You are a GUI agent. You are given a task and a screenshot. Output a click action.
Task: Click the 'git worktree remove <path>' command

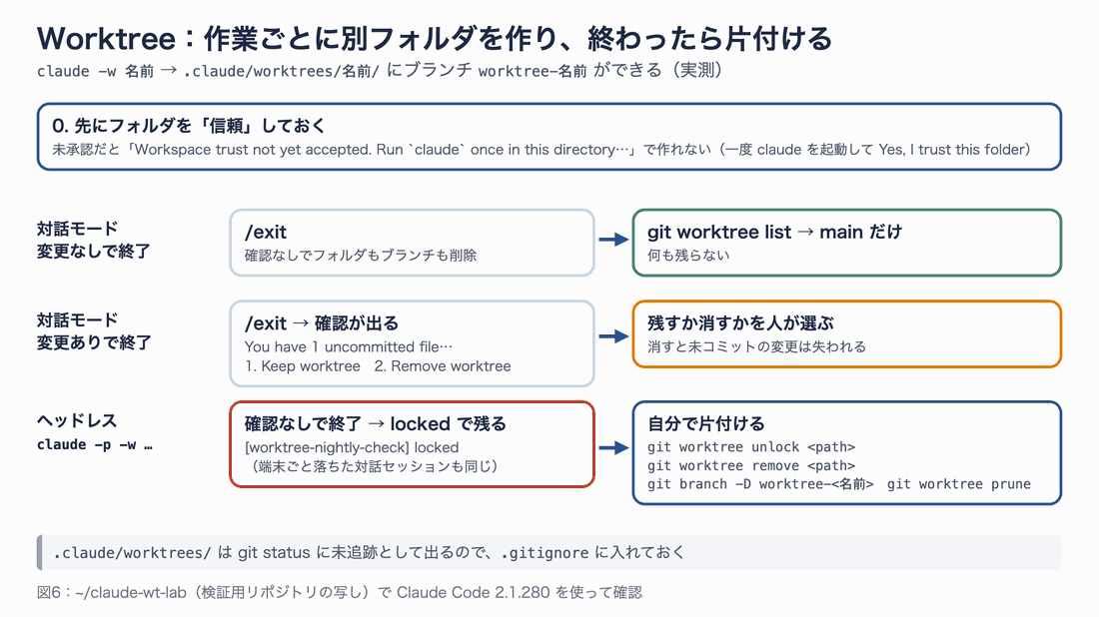(751, 465)
